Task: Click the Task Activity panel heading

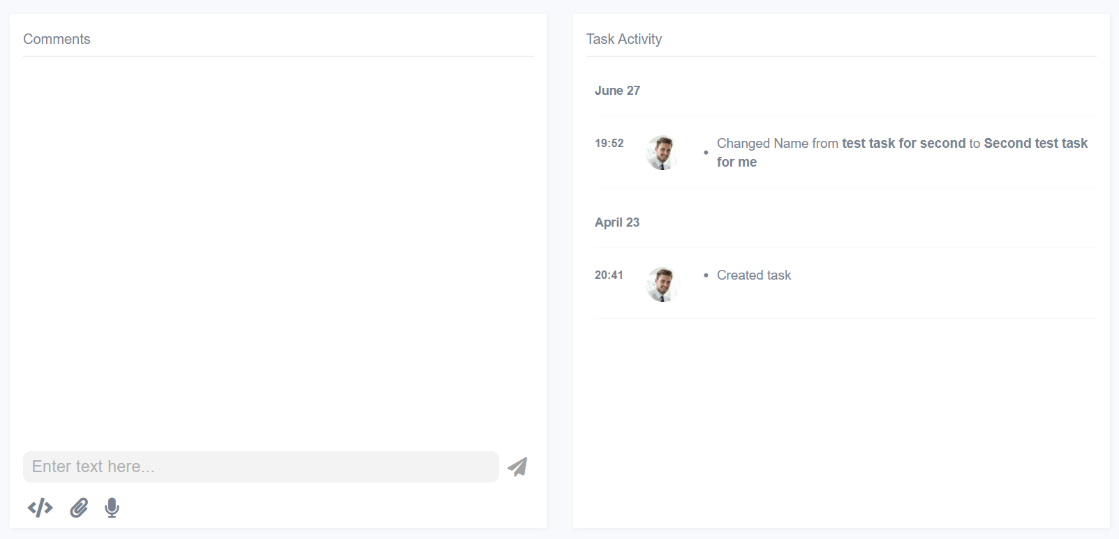Action: 623,39
